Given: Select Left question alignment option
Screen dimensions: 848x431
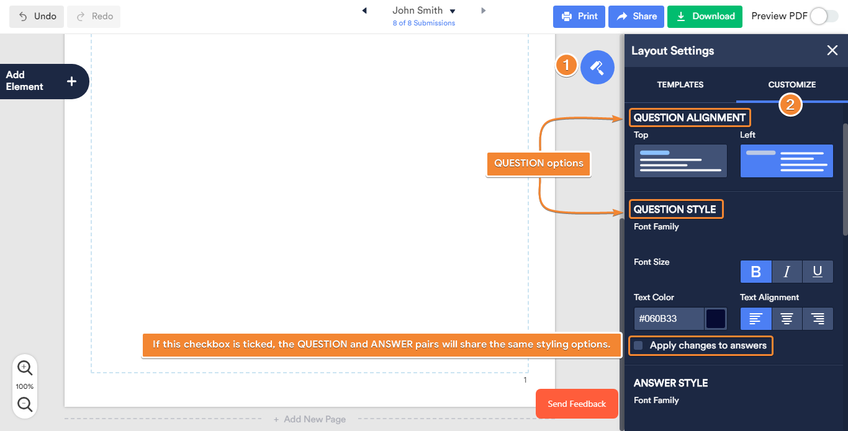Looking at the screenshot, I should [787, 161].
